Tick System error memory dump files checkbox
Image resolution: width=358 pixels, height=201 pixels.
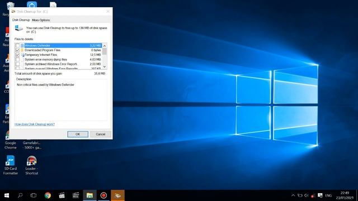click(x=17, y=60)
